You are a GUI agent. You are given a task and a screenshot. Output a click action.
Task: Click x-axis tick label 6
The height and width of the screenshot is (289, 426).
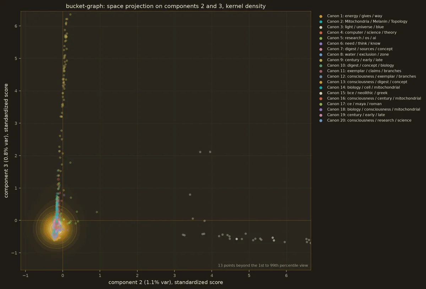point(286,276)
